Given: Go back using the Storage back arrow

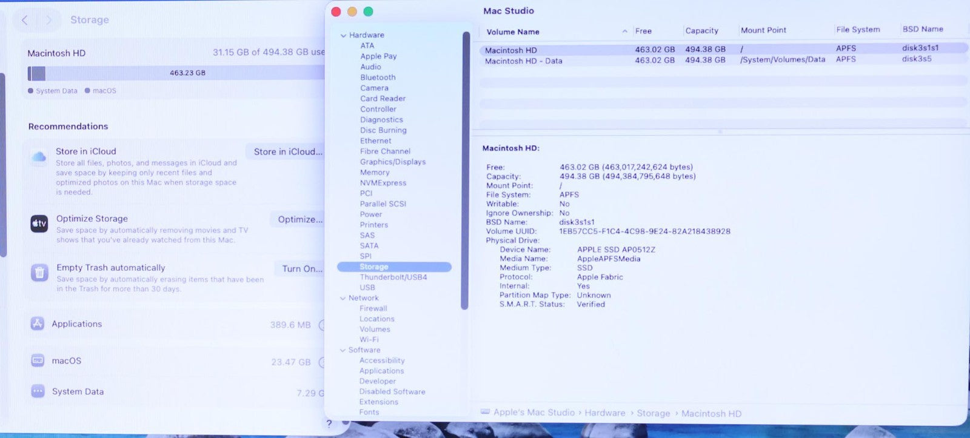Looking at the screenshot, I should pyautogui.click(x=25, y=20).
